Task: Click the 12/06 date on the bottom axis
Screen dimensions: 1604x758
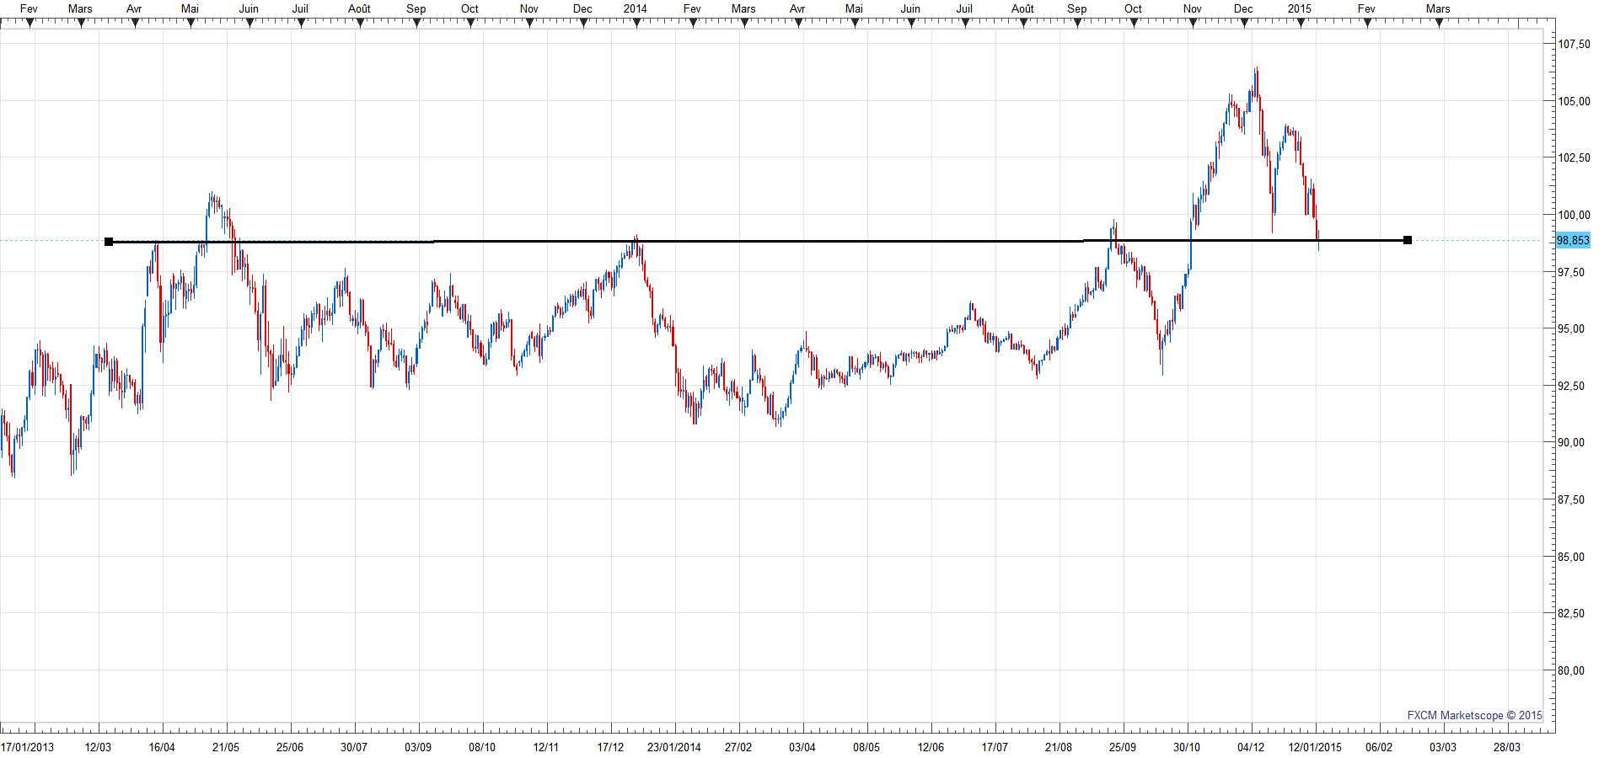Action: [x=931, y=747]
